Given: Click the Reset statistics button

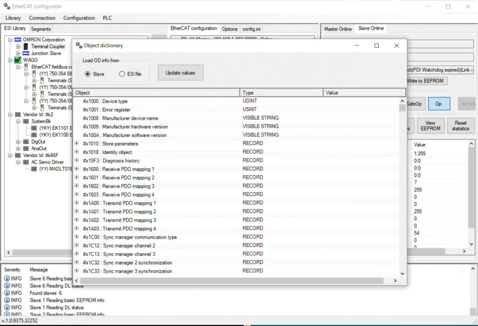Looking at the screenshot, I should pos(460,126).
